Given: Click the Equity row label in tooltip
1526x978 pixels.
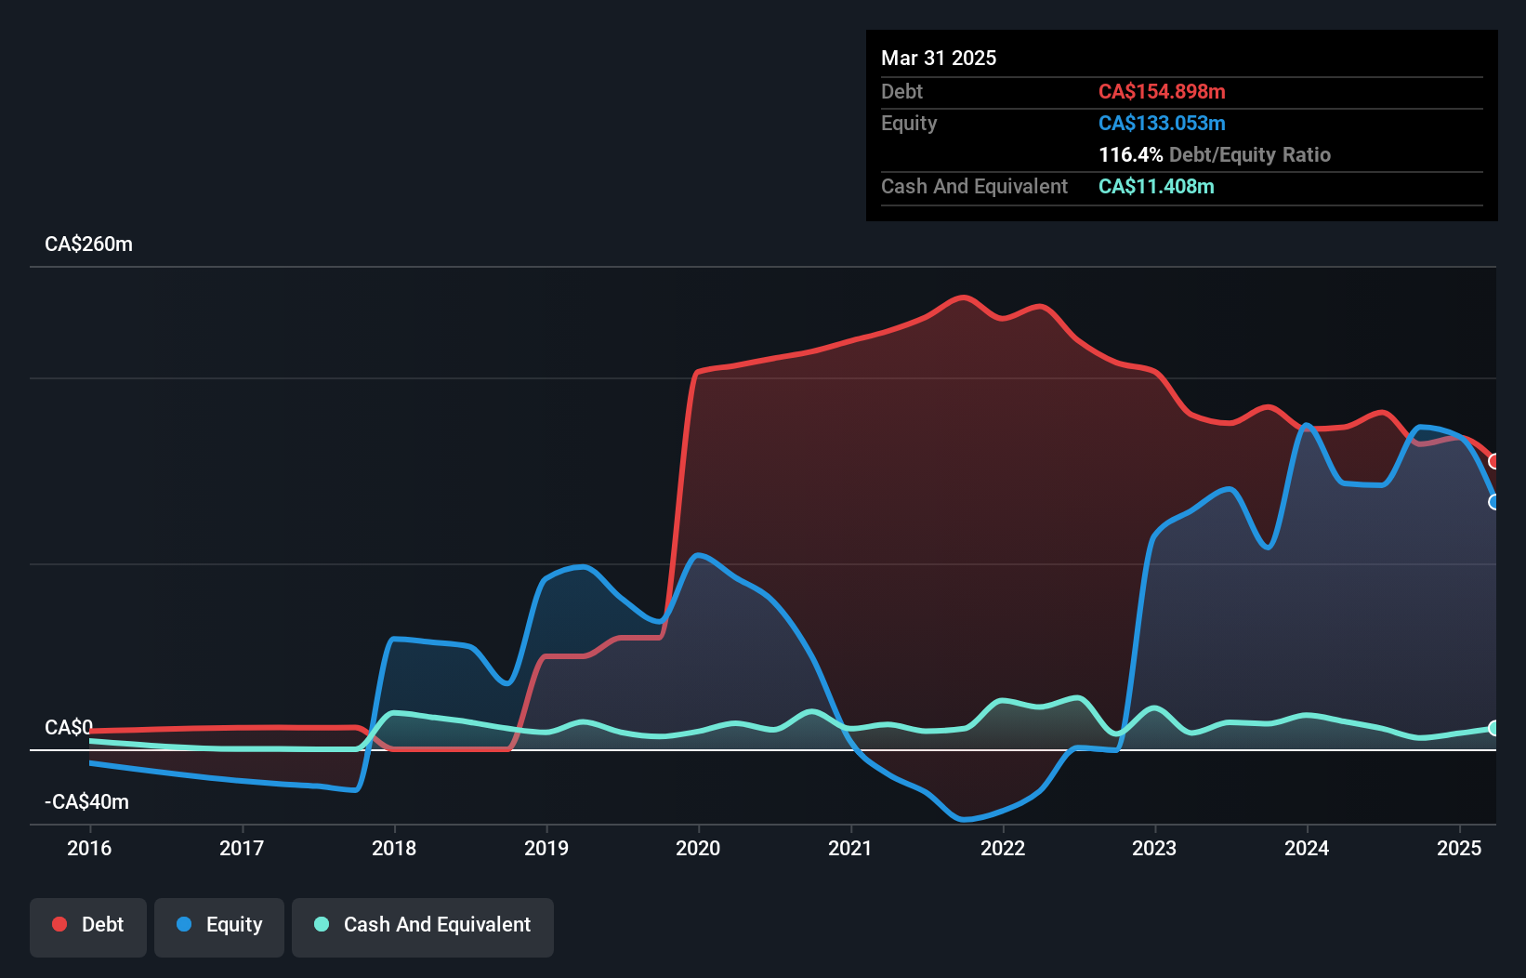Looking at the screenshot, I should (909, 123).
